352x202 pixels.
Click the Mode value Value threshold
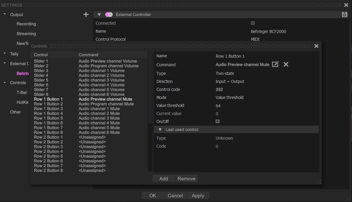(x=230, y=97)
